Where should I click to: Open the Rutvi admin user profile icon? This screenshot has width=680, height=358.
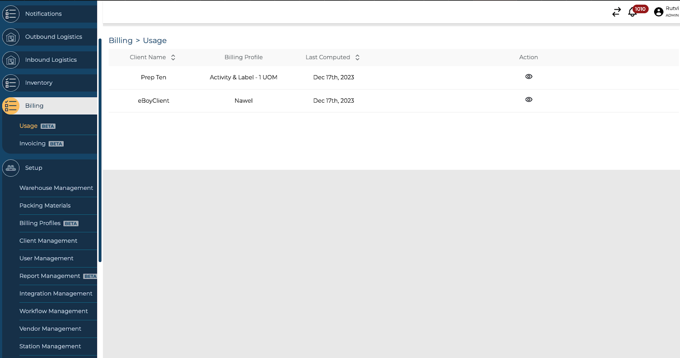click(658, 12)
